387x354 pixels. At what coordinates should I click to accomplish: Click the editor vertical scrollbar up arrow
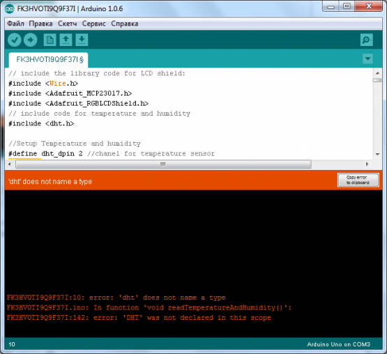tap(377, 73)
